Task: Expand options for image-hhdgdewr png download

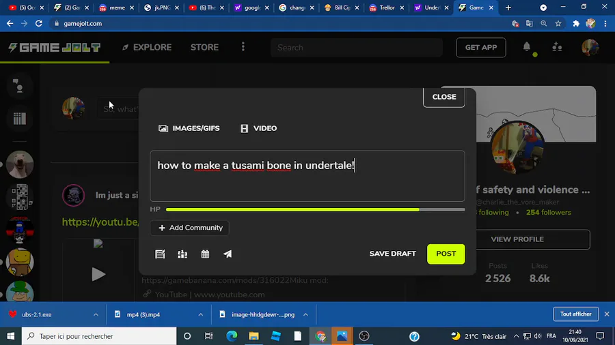Action: tap(305, 314)
